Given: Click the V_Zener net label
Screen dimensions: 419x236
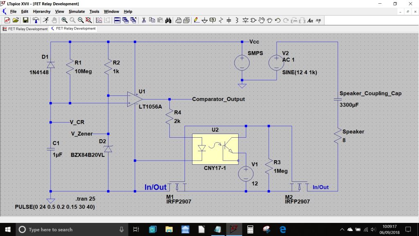Looking at the screenshot, I should click(82, 134).
